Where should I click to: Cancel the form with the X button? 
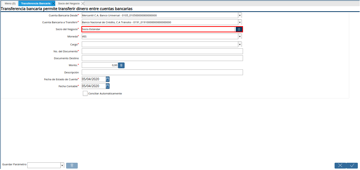coord(340,165)
